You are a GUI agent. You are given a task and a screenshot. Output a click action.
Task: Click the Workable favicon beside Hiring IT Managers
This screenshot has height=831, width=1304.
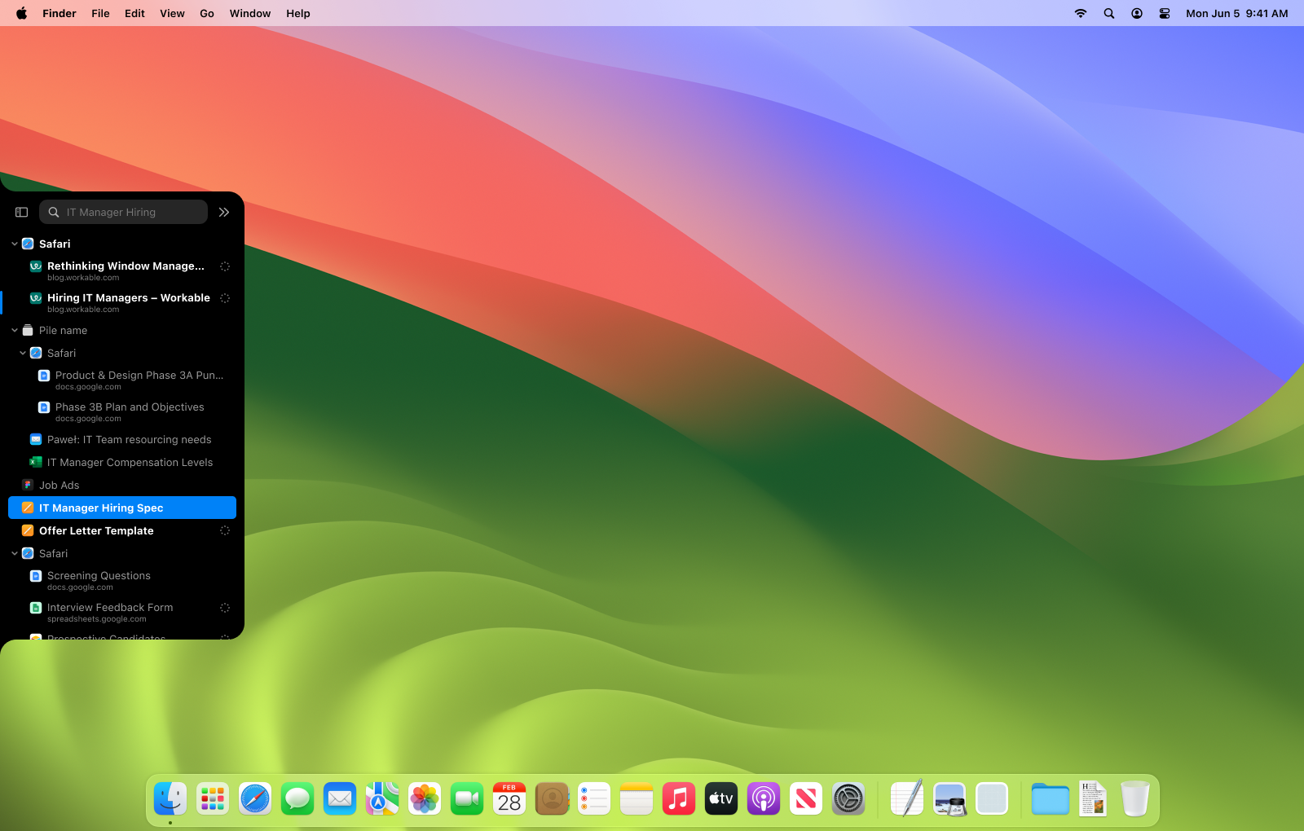click(x=35, y=297)
